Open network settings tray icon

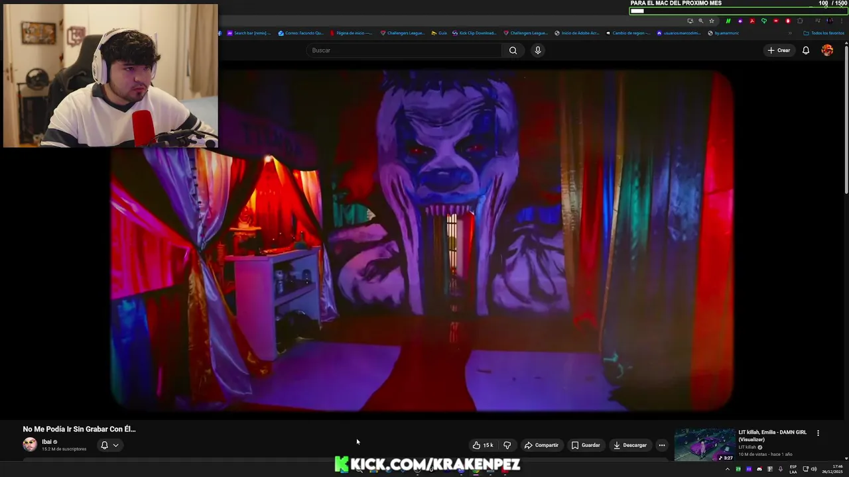(805, 469)
